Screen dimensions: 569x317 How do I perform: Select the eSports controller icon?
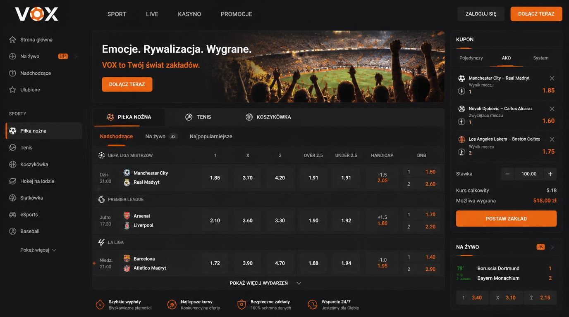tap(13, 215)
